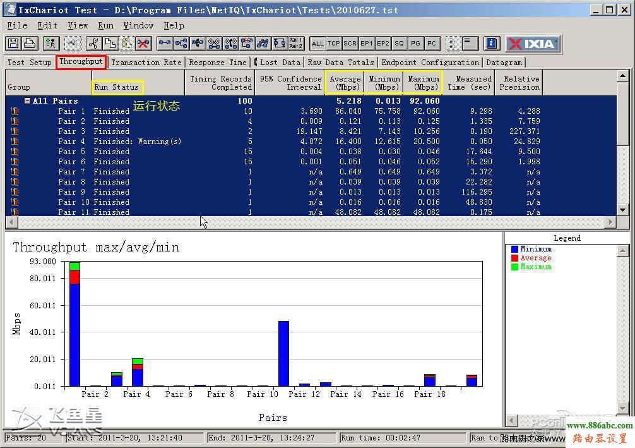
Task: Click the Save test toolbar icon
Action: point(13,44)
